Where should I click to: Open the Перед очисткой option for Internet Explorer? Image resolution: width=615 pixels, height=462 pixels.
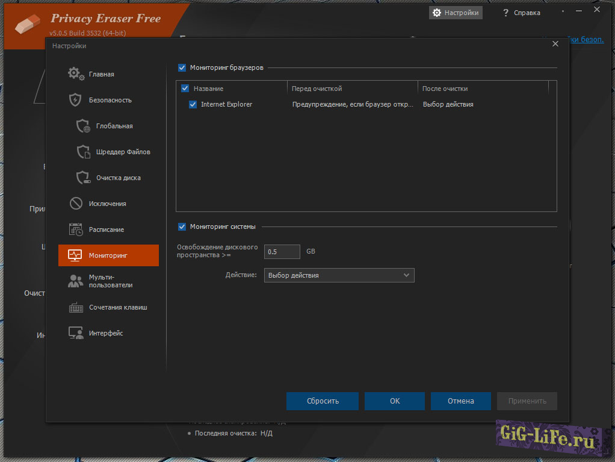[353, 104]
